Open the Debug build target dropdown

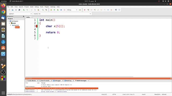[72, 10]
